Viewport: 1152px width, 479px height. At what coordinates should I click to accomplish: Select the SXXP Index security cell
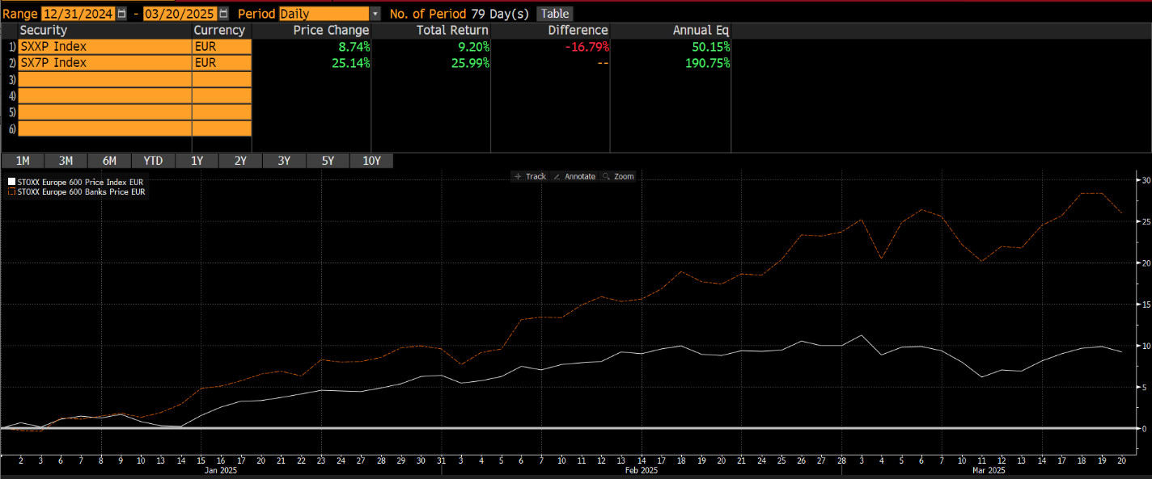(104, 47)
